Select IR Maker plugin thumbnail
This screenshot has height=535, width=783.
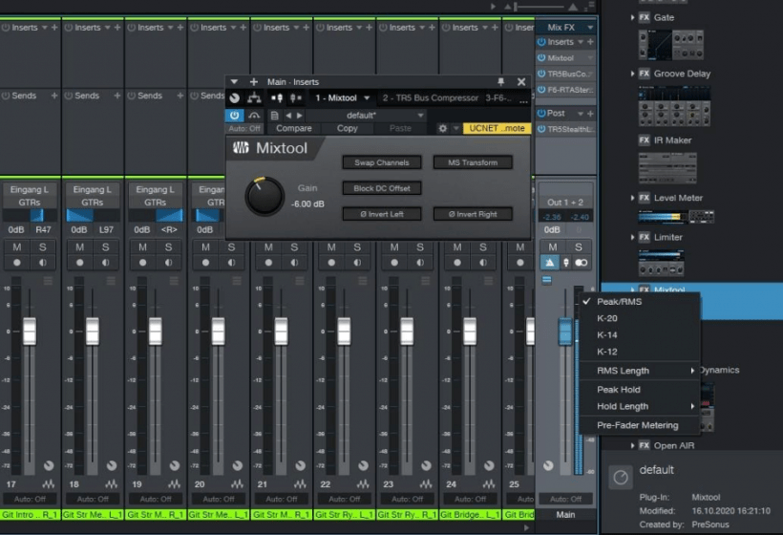667,168
